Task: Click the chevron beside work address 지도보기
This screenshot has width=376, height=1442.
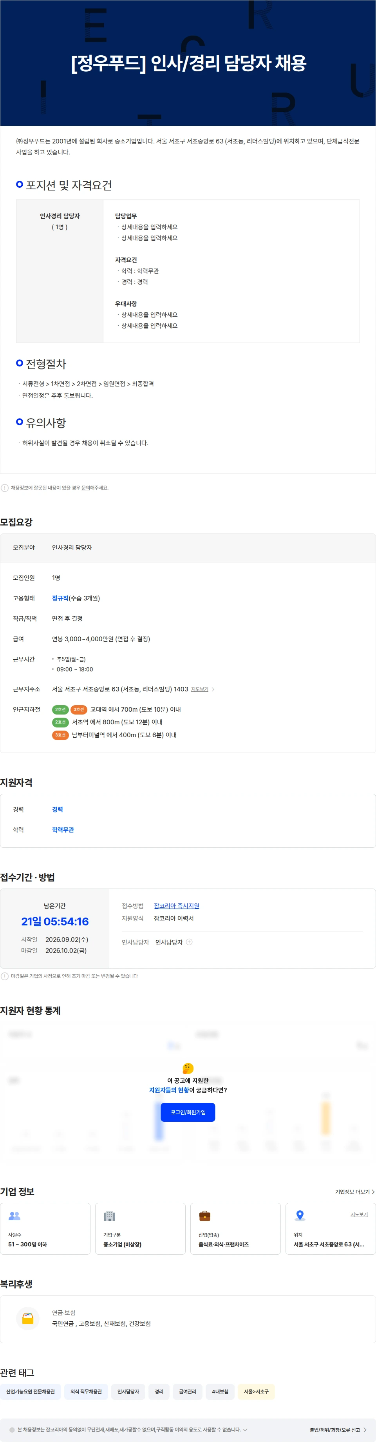Action: point(213,689)
